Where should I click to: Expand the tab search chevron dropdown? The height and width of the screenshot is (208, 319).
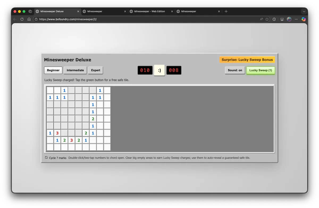tap(304, 11)
